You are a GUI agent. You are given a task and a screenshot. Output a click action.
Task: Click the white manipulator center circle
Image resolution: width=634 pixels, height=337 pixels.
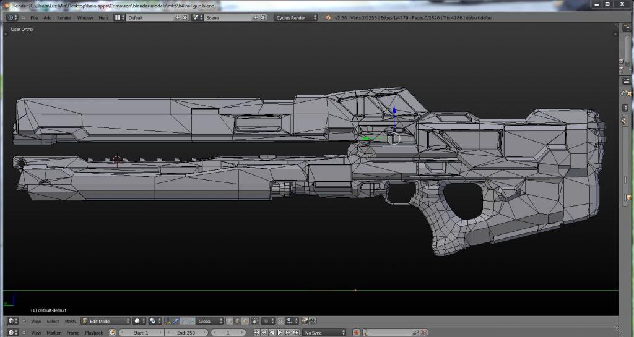point(394,139)
